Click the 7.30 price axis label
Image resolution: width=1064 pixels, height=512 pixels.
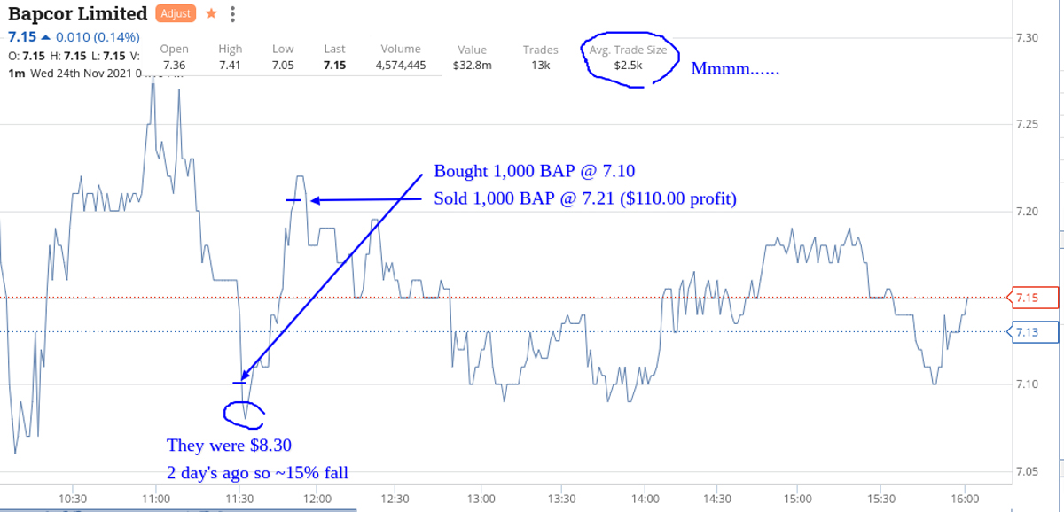(1028, 37)
